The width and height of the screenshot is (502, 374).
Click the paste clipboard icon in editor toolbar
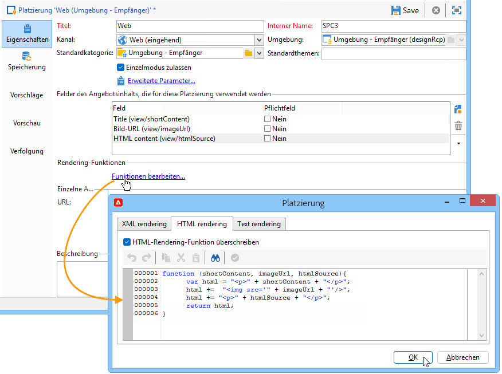196,258
